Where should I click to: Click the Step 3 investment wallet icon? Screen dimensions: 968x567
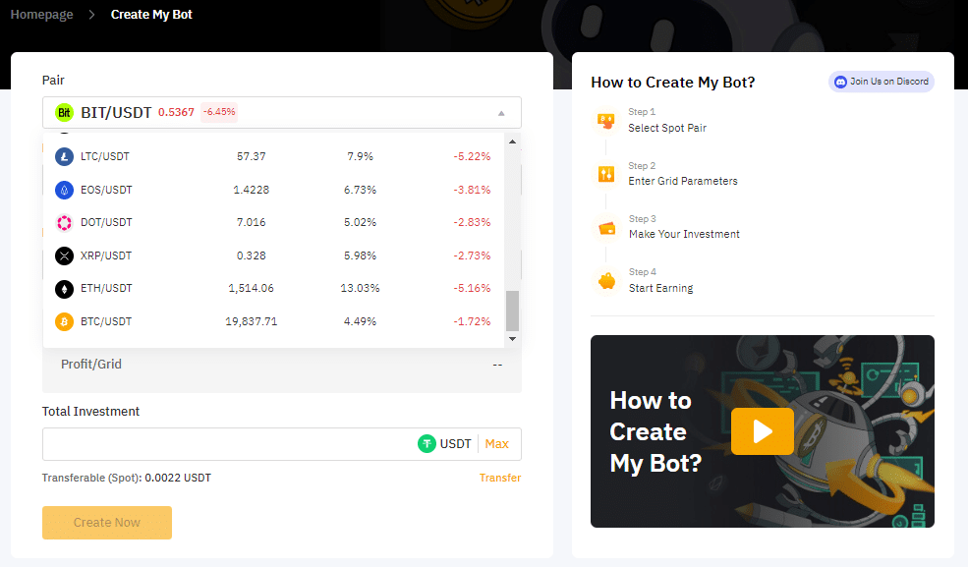click(x=607, y=228)
